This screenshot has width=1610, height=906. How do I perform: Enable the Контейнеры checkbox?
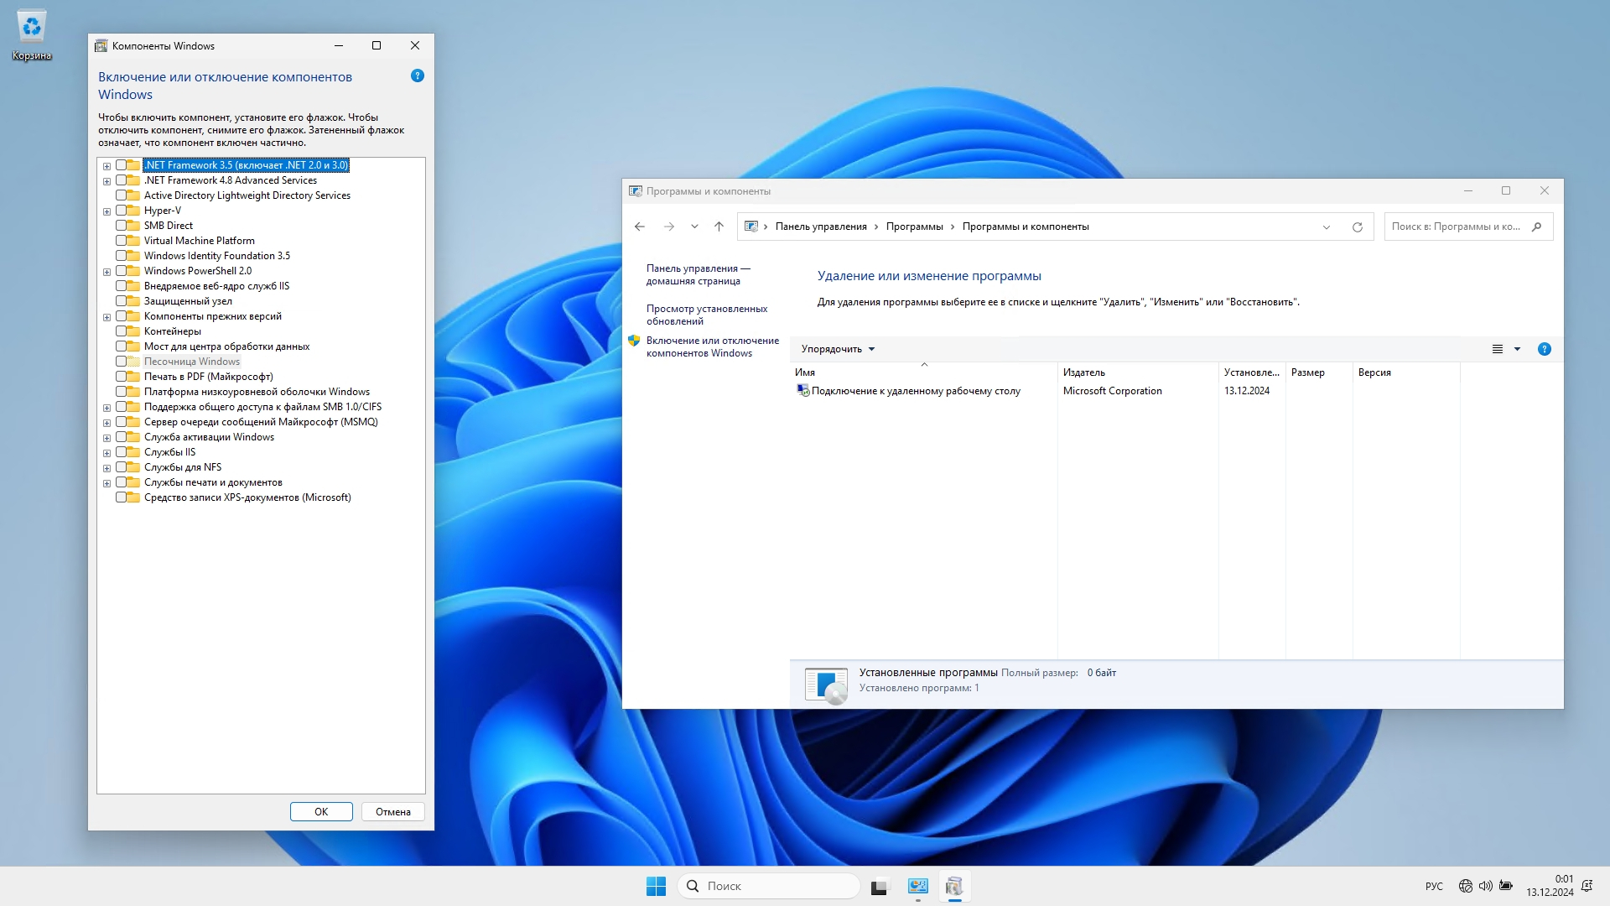point(122,331)
